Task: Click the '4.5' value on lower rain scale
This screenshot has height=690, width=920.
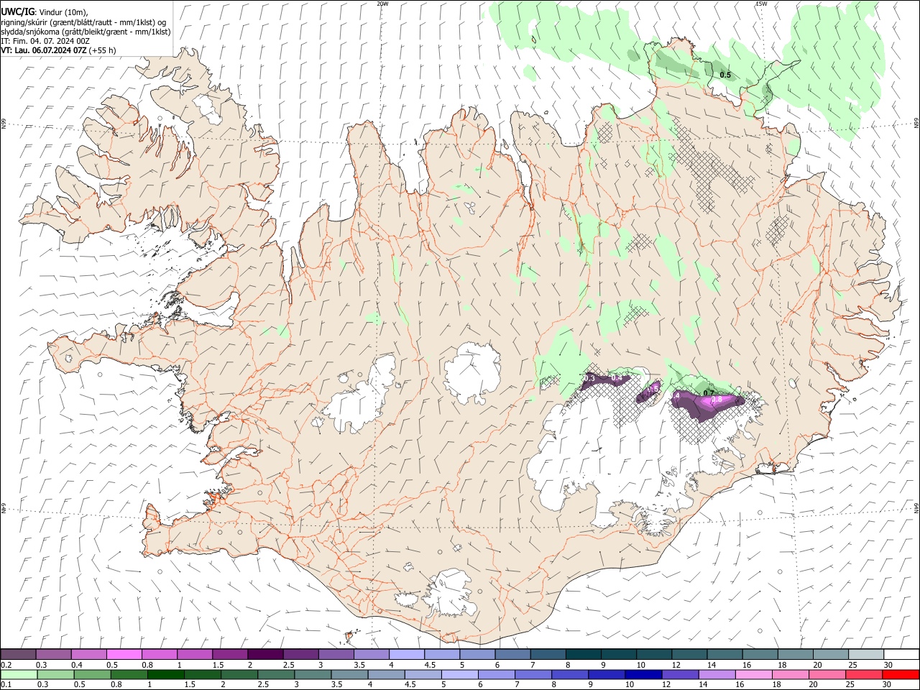Action: (x=410, y=684)
